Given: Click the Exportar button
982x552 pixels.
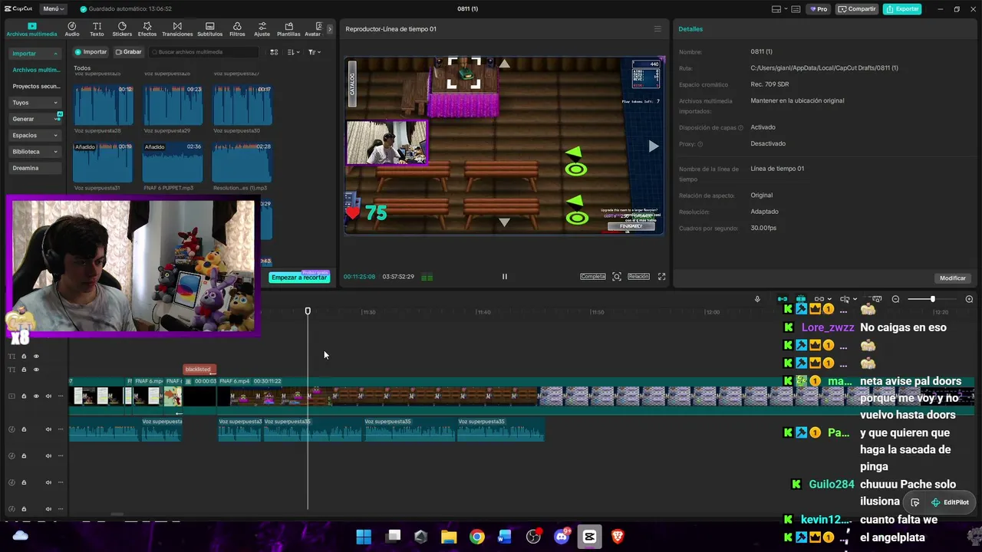Looking at the screenshot, I should pyautogui.click(x=902, y=9).
